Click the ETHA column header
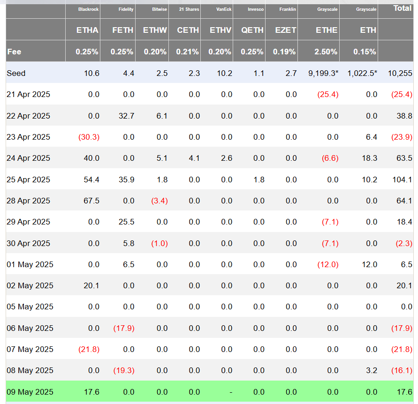418x404 pixels. 87,30
